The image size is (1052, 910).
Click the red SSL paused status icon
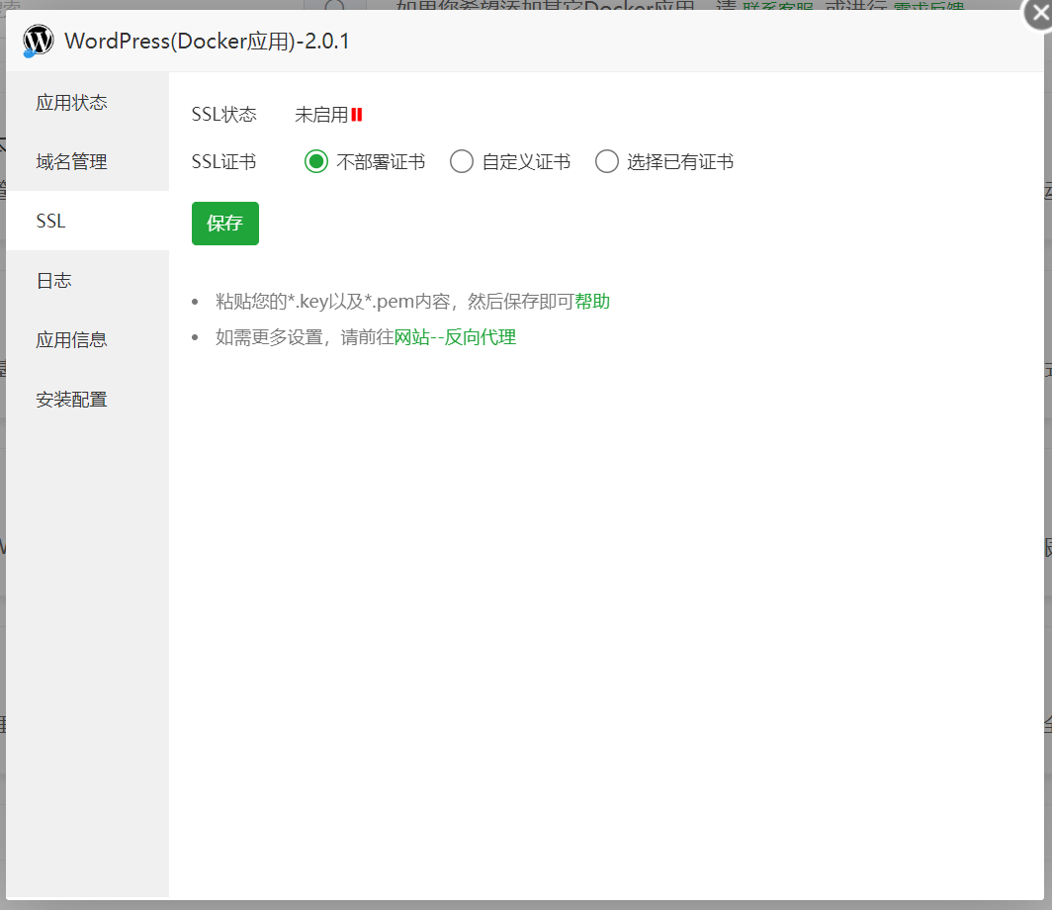356,115
